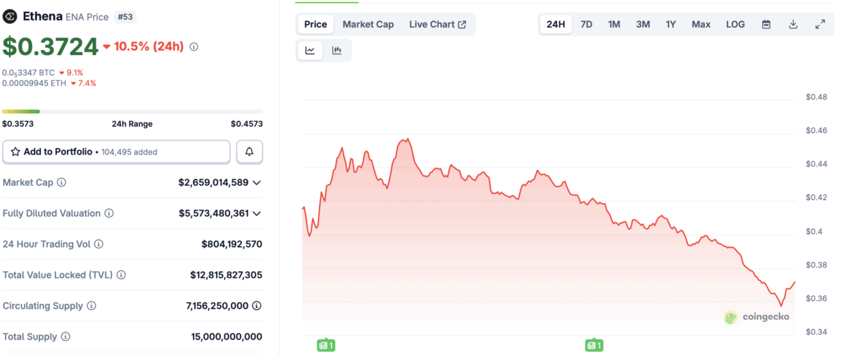
Task: Click the price alert bell icon
Action: click(x=249, y=151)
